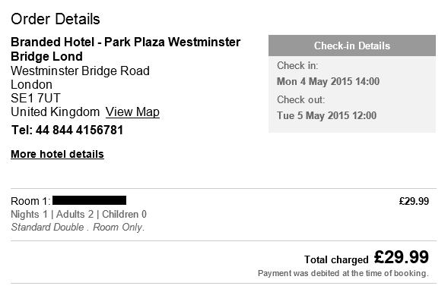This screenshot has width=448, height=289.
Task: Click the payment debited at booking note
Action: point(344,273)
